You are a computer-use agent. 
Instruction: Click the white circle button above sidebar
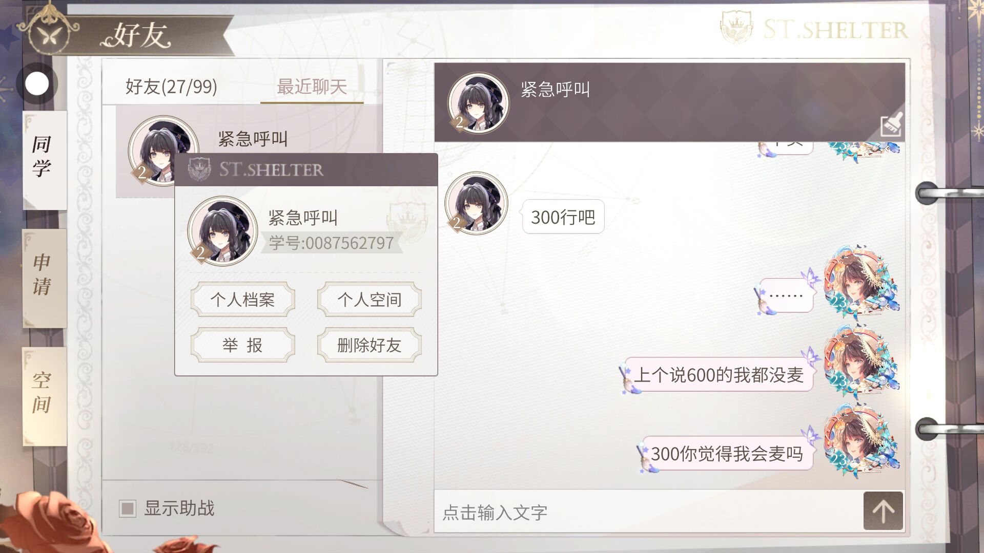(37, 83)
